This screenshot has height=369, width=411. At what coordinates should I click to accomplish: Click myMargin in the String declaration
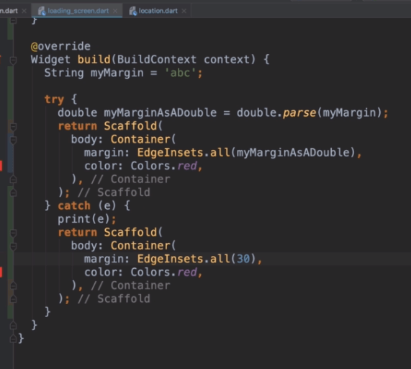[117, 74]
